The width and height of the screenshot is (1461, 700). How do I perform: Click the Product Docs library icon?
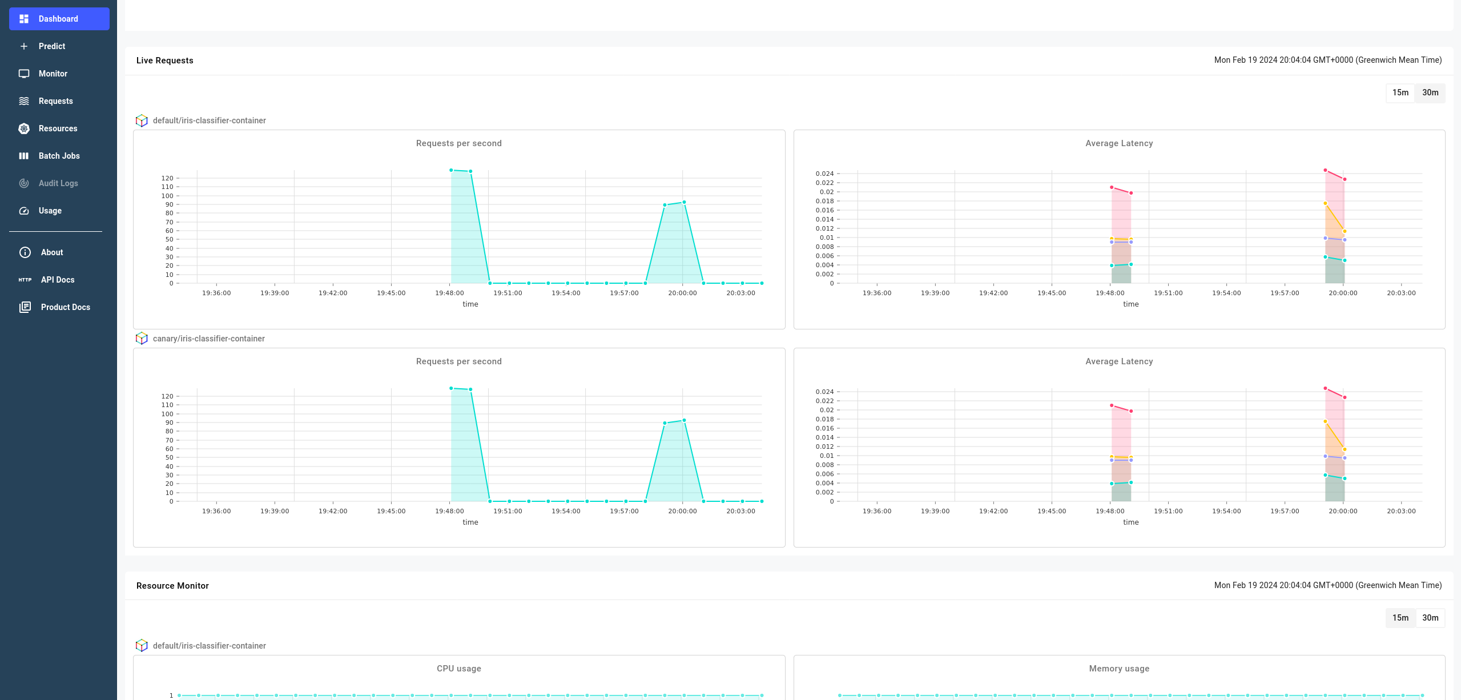click(x=25, y=307)
